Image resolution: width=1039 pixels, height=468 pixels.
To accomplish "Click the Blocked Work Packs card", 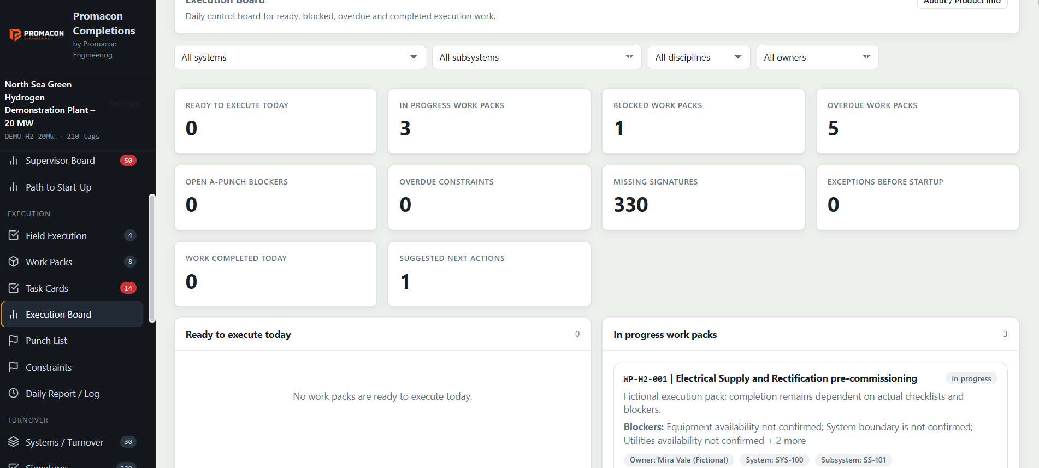I will point(703,121).
